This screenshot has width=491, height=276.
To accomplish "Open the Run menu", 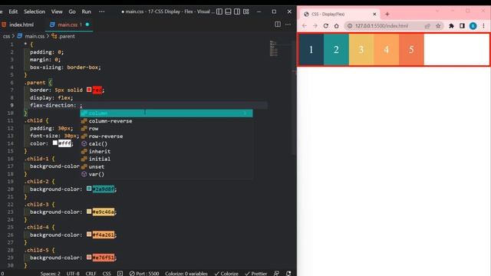I will coord(86,11).
